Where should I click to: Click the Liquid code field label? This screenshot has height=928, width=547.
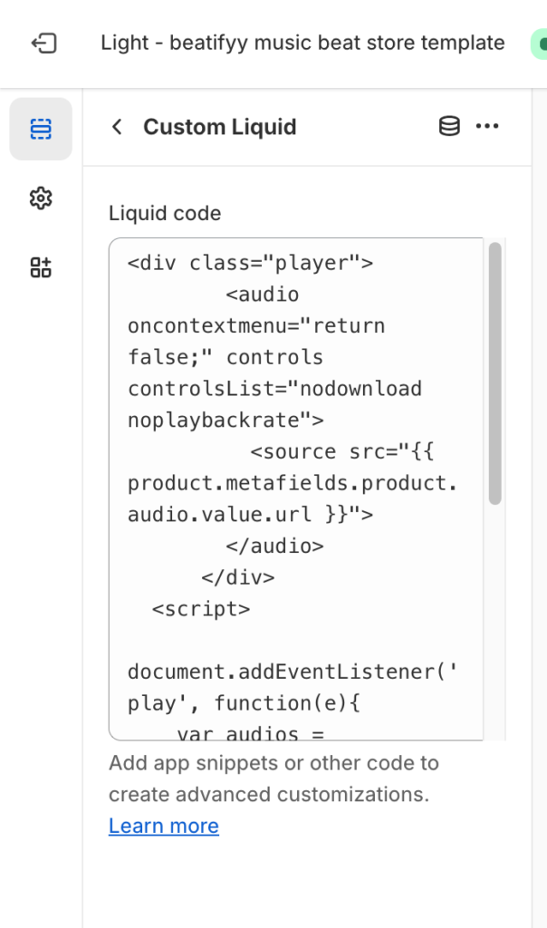(x=164, y=213)
